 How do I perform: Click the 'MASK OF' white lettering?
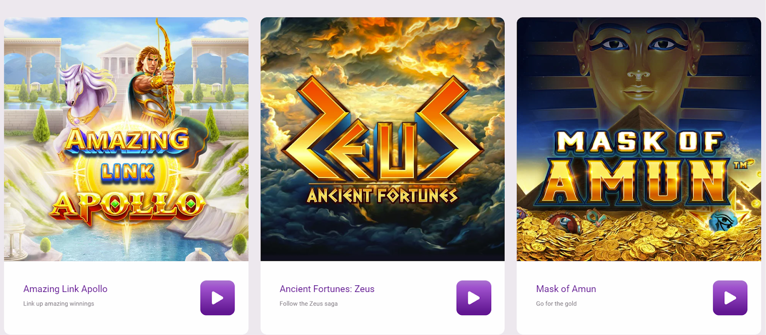pos(640,142)
